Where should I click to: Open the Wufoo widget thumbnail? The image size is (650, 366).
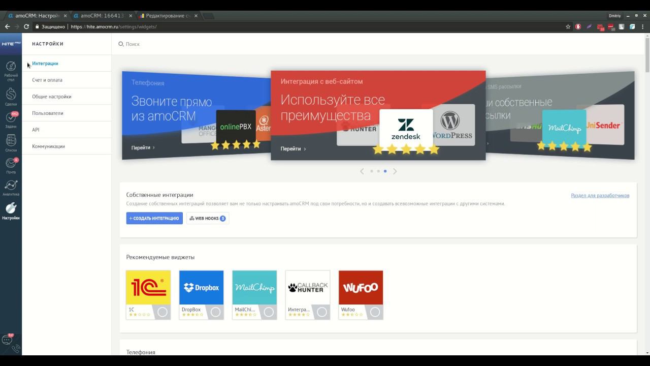pos(361,288)
